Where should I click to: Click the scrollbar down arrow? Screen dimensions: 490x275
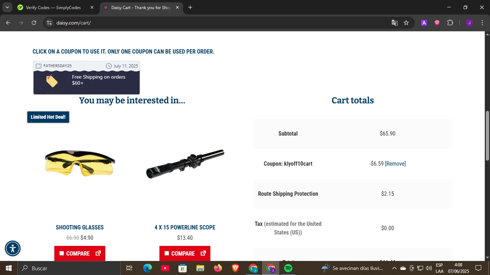pos(487,258)
